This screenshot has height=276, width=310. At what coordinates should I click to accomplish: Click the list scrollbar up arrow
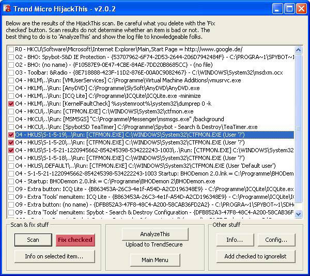(298, 50)
